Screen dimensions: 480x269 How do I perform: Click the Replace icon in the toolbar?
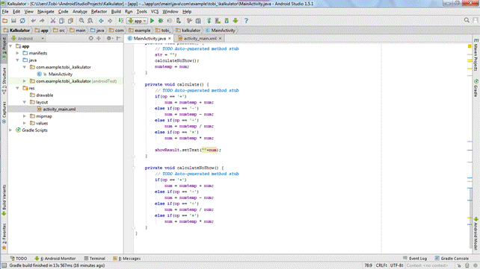(90, 21)
